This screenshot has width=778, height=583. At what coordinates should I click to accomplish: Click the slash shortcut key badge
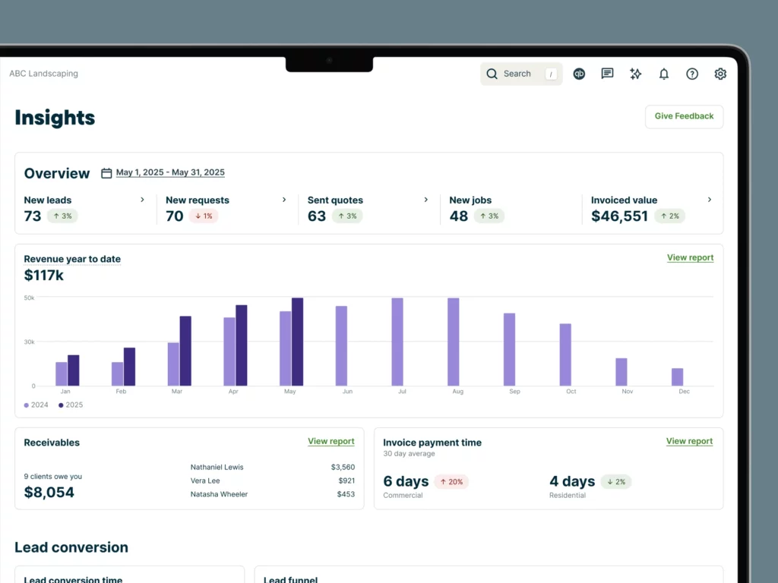pos(551,74)
